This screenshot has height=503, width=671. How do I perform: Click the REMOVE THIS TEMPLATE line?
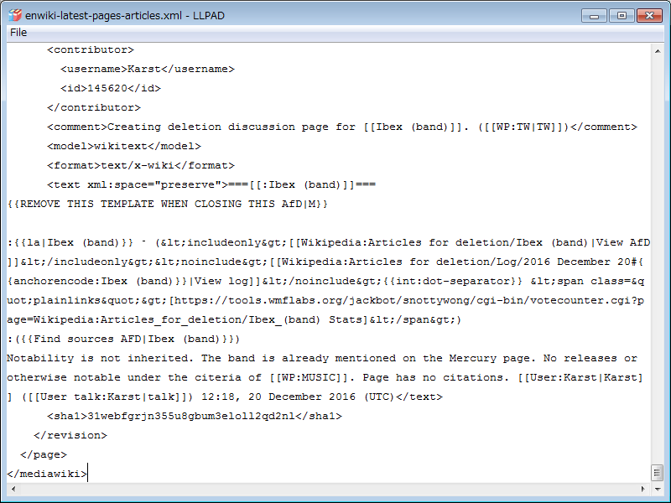coord(168,204)
